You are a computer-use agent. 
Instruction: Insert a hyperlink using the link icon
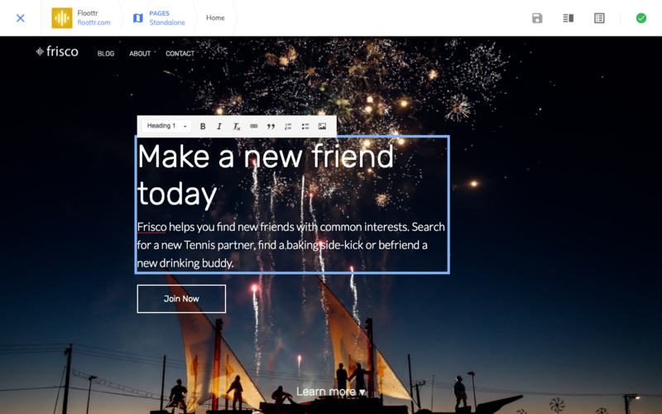(254, 127)
